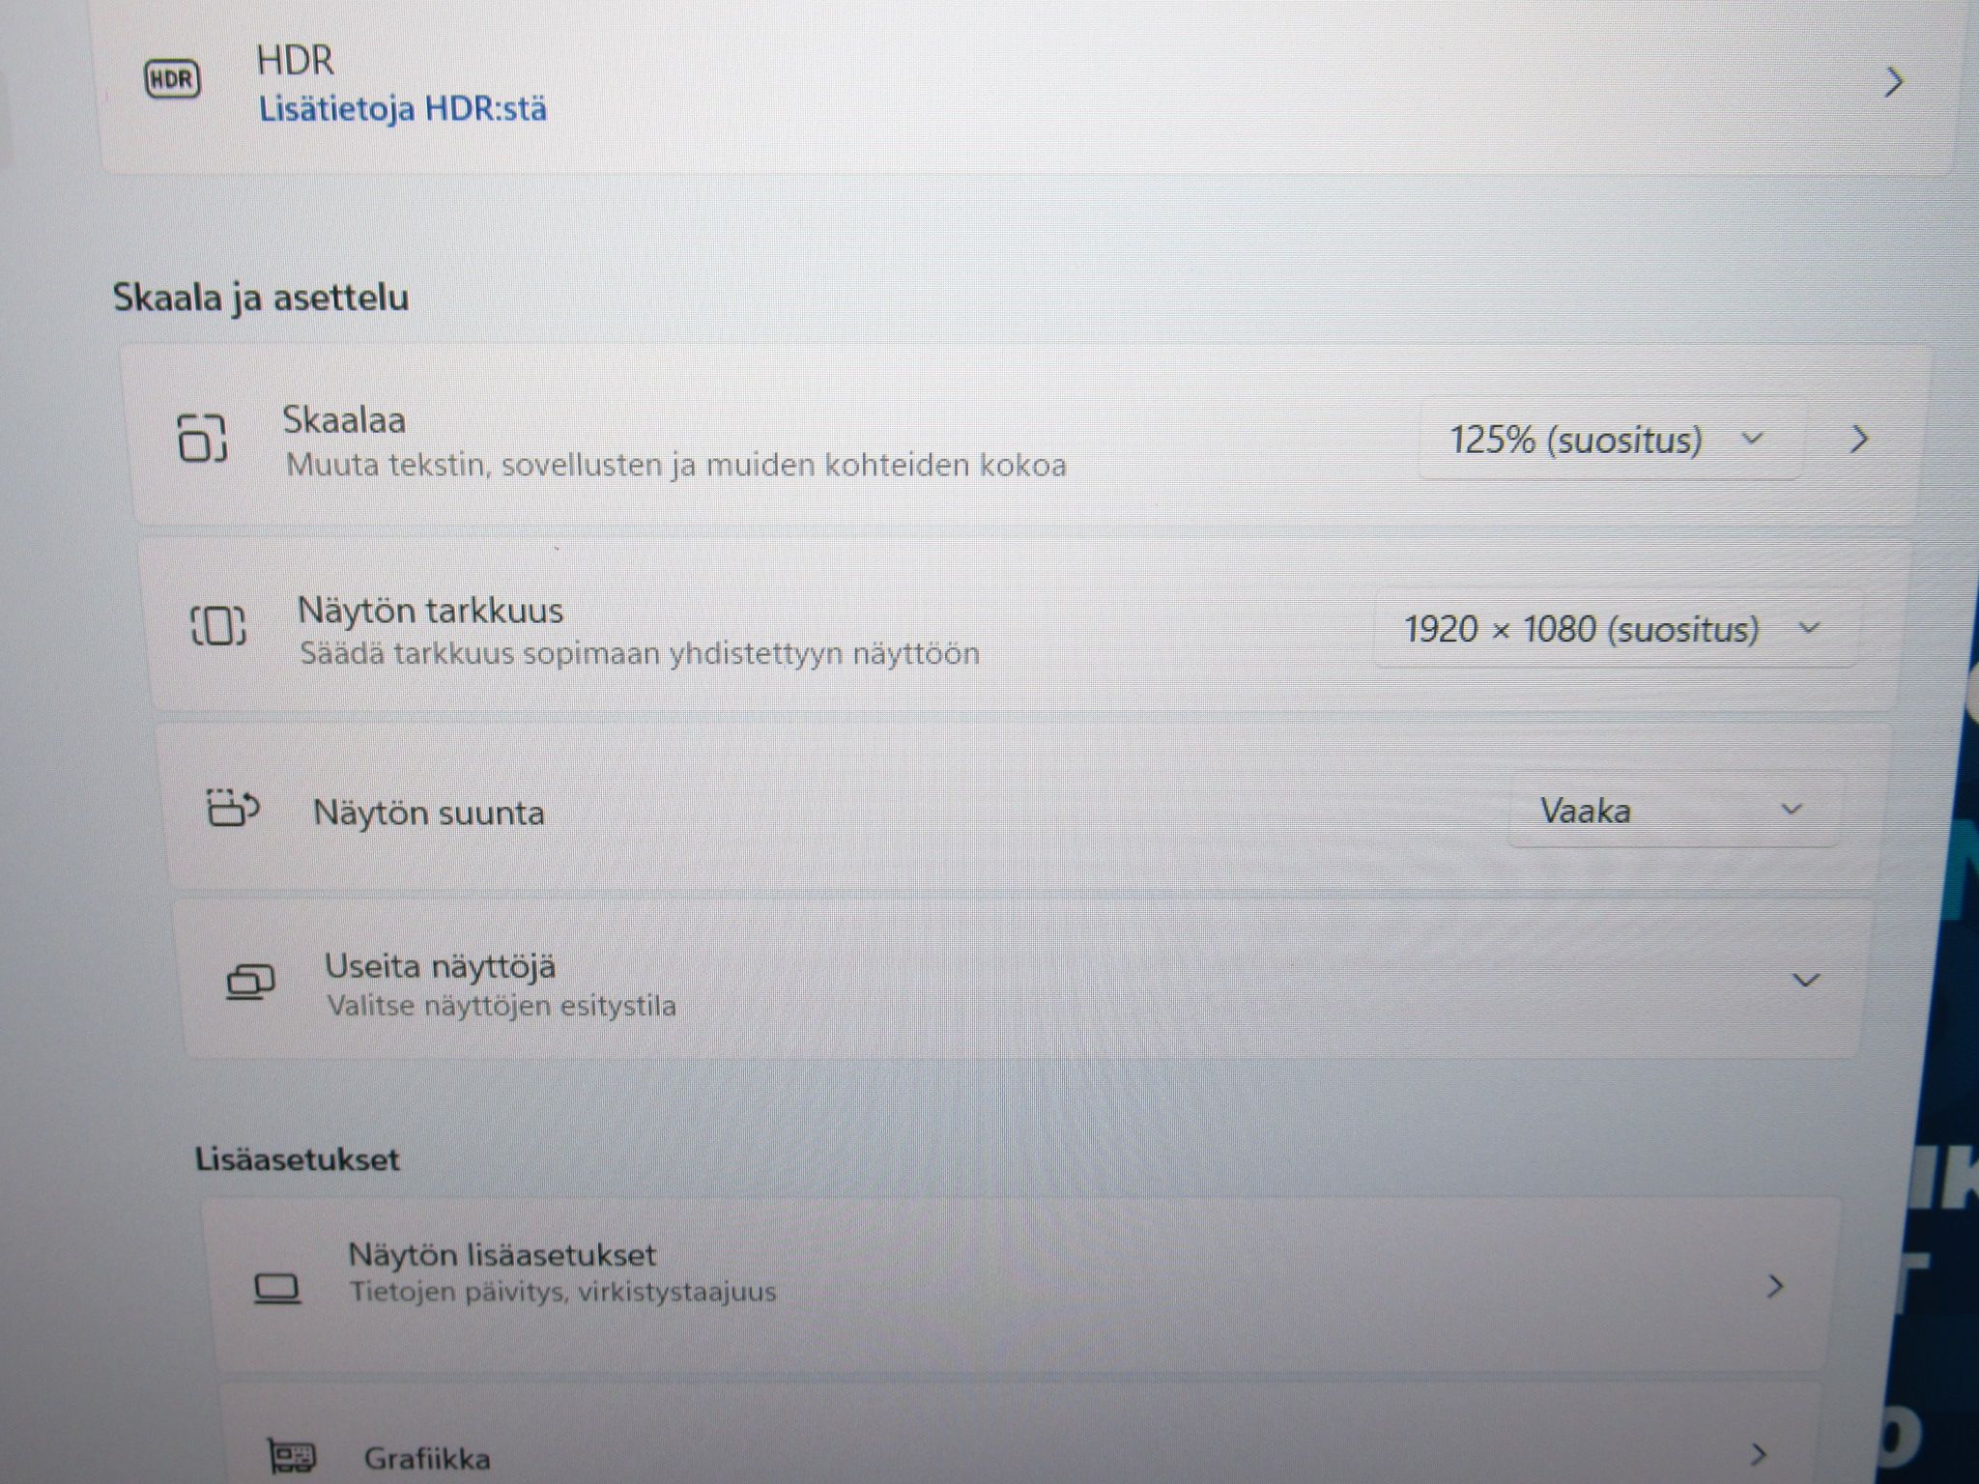The image size is (1979, 1484).
Task: Click the Näytön lisäasetukset chevron arrow
Action: coord(1774,1286)
